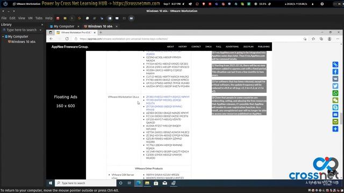Share the page on Facebook
The height and width of the screenshot is (193, 344).
pos(335,72)
